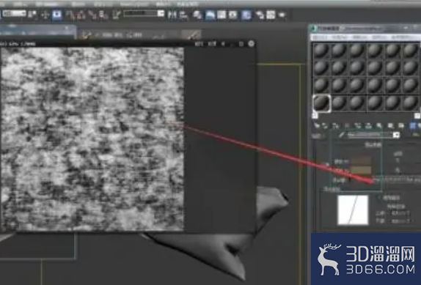Toggle Spinner Snap in main toolbar
The image size is (421, 285).
pos(103,15)
